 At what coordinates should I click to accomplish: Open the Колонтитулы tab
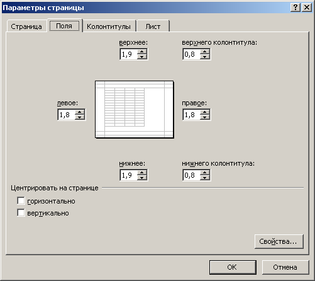[x=109, y=26]
